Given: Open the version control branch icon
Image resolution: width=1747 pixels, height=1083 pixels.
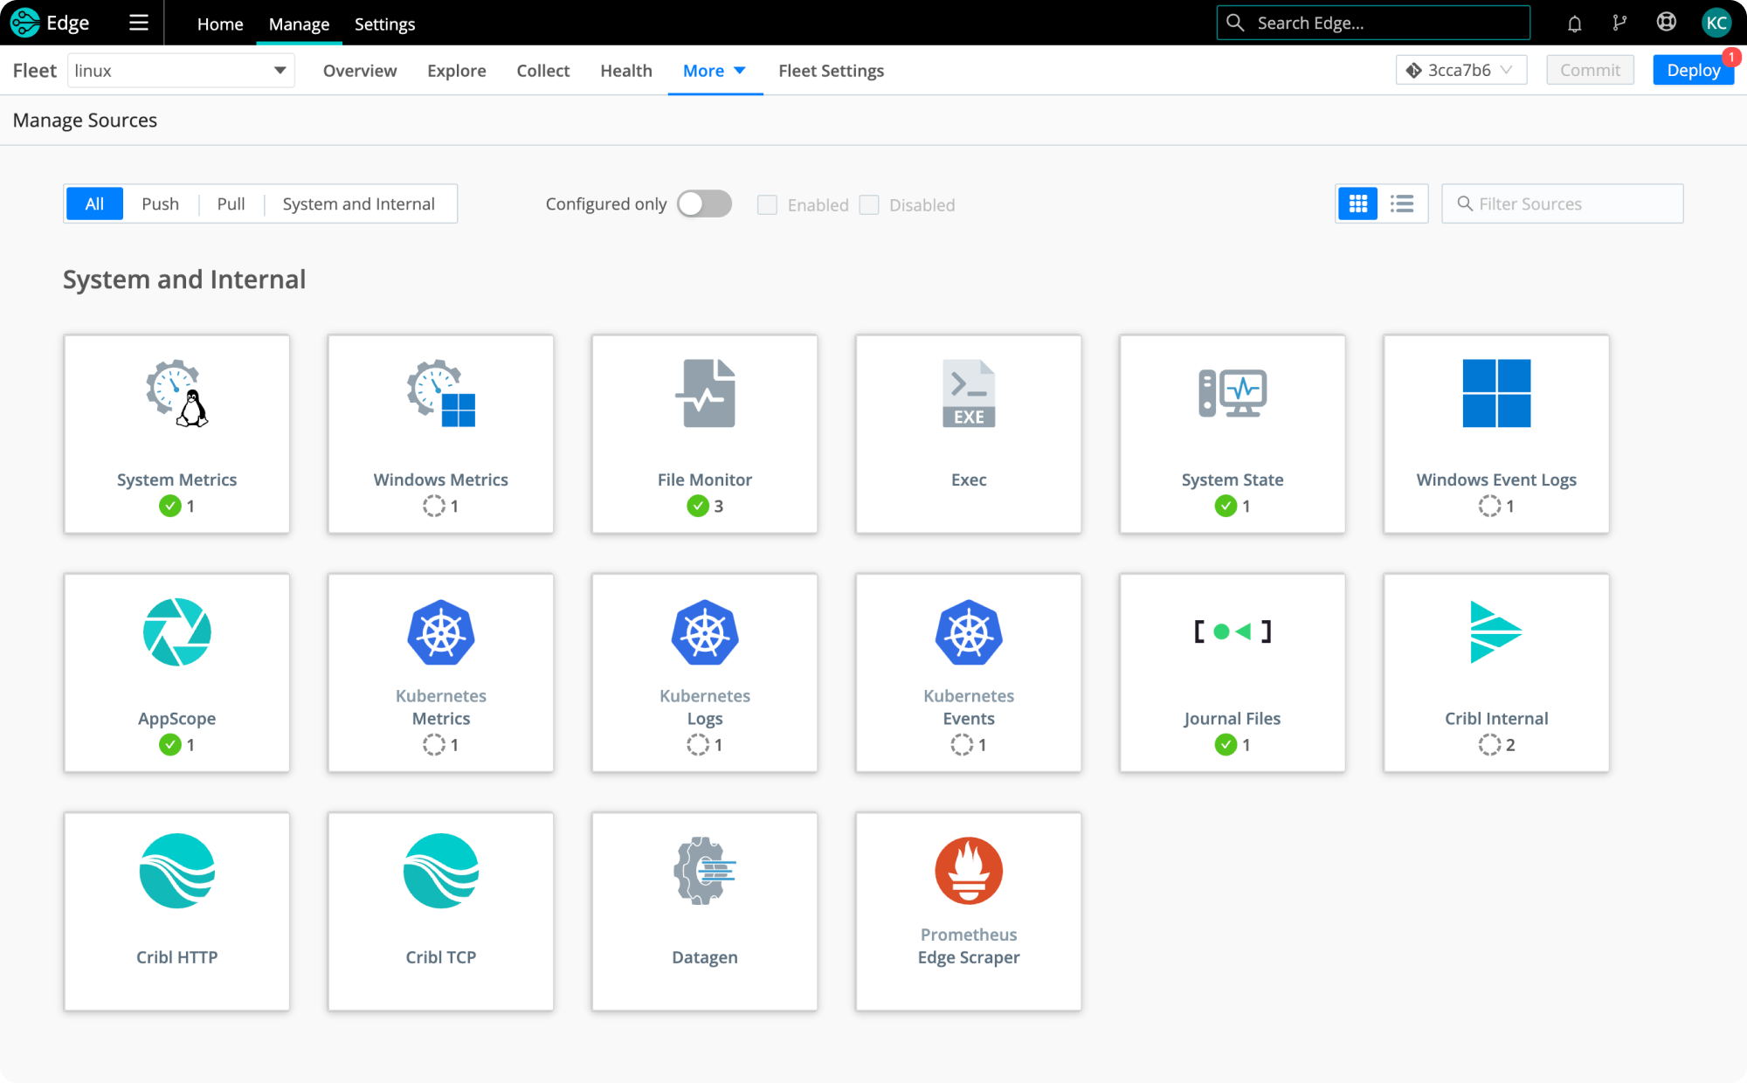Looking at the screenshot, I should pyautogui.click(x=1619, y=24).
